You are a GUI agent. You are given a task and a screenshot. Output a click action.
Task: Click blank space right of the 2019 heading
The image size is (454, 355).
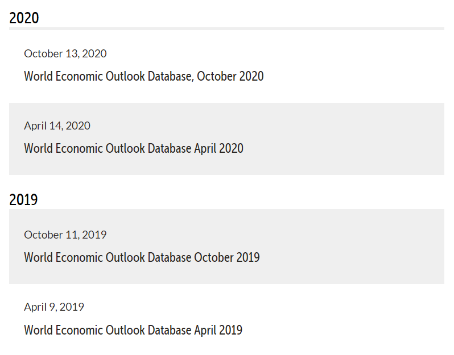(228, 199)
